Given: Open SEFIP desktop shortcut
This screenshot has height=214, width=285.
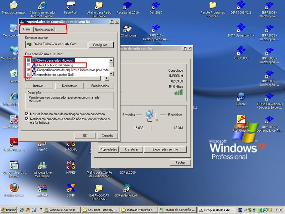Looking at the screenshot, I should [71, 191].
